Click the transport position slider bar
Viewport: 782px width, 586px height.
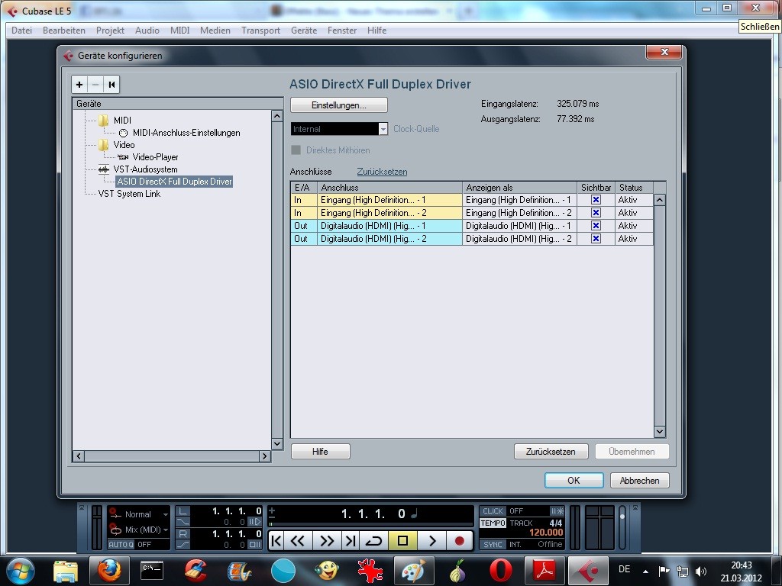click(370, 524)
